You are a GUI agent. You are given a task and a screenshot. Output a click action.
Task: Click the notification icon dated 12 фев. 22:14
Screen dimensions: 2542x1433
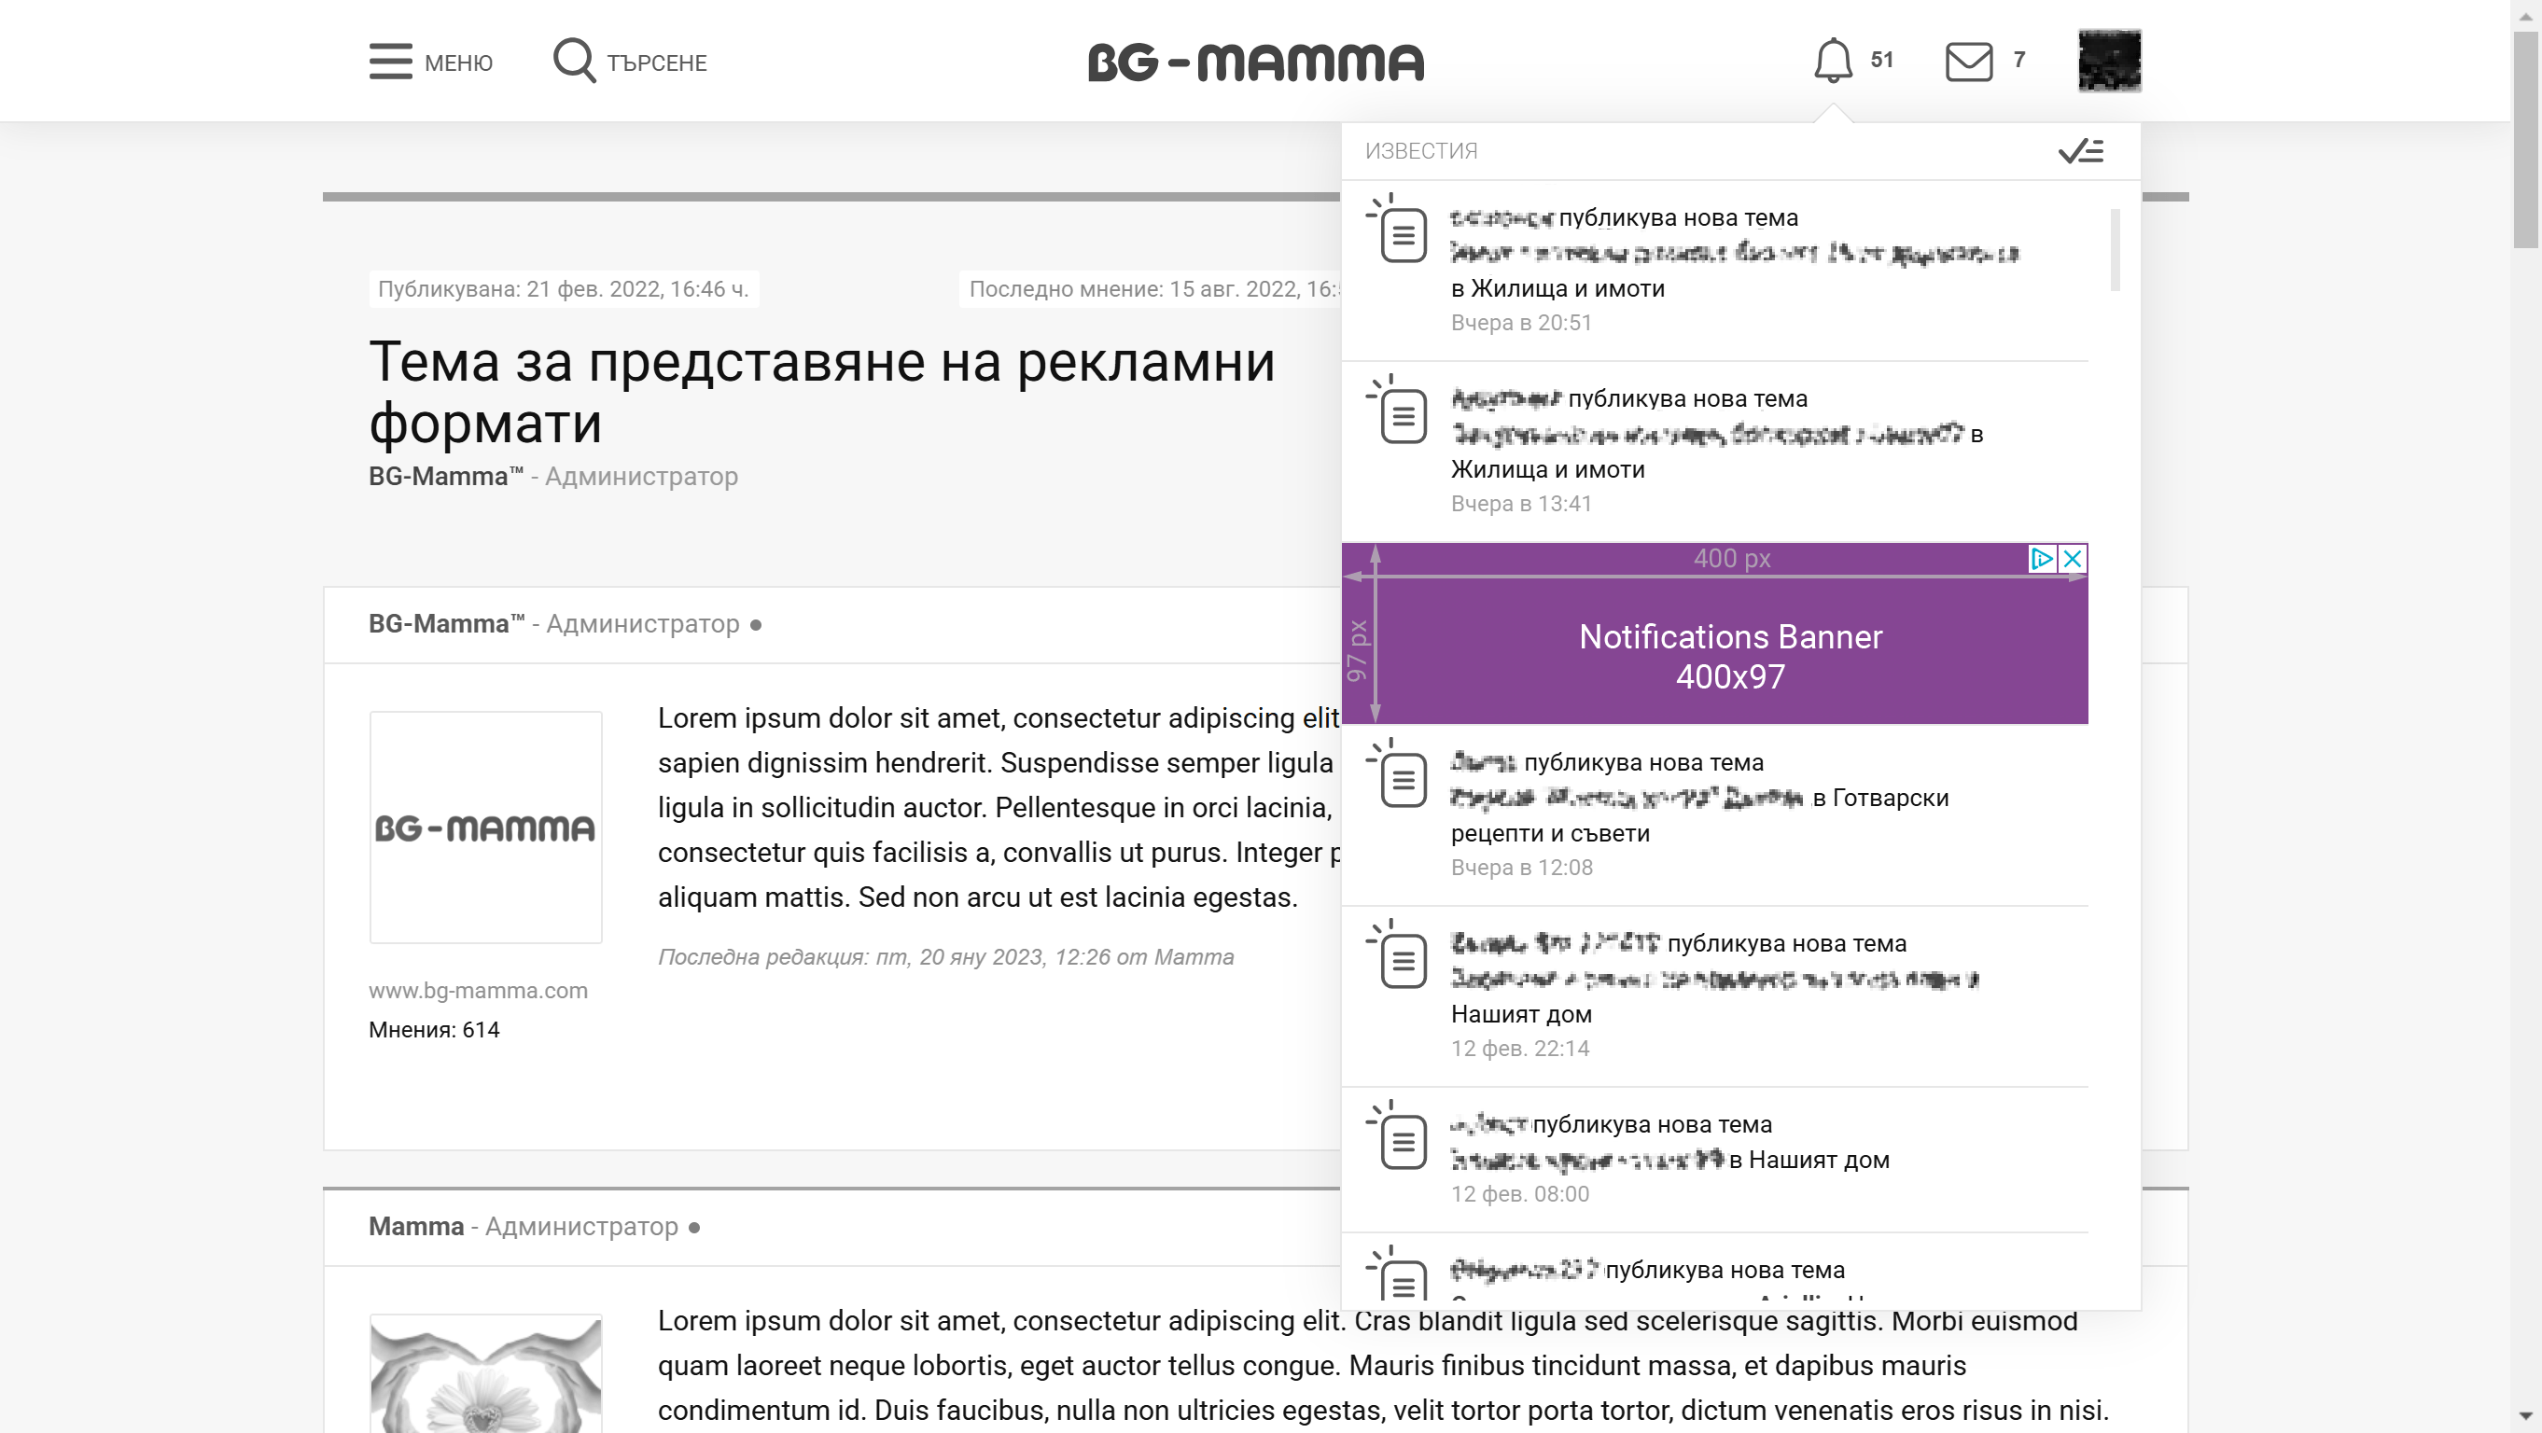click(x=1397, y=953)
